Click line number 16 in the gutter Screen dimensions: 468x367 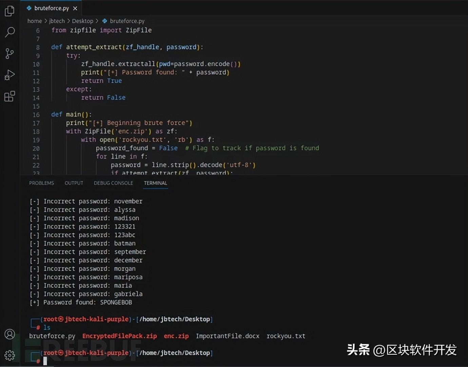(x=36, y=115)
